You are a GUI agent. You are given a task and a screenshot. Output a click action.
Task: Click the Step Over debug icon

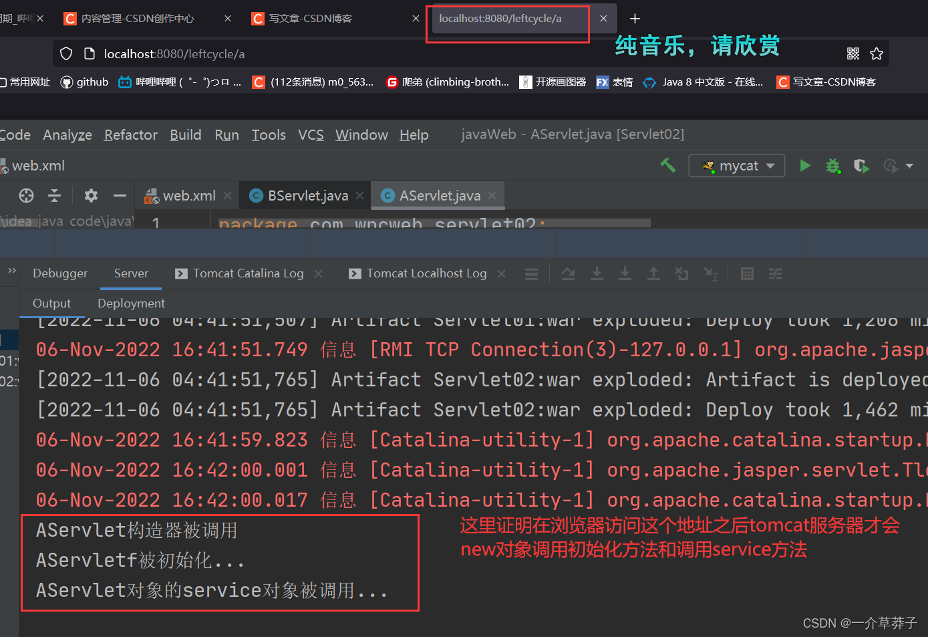tap(568, 274)
